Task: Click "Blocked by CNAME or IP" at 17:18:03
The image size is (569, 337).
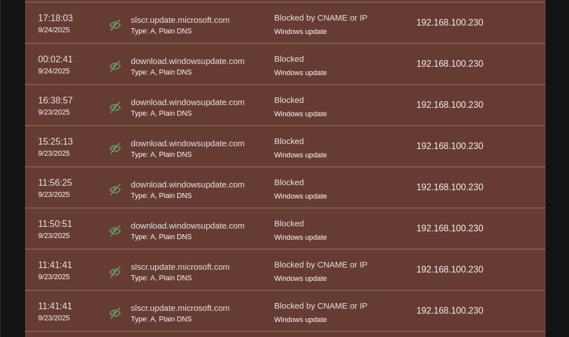Action: click(320, 18)
